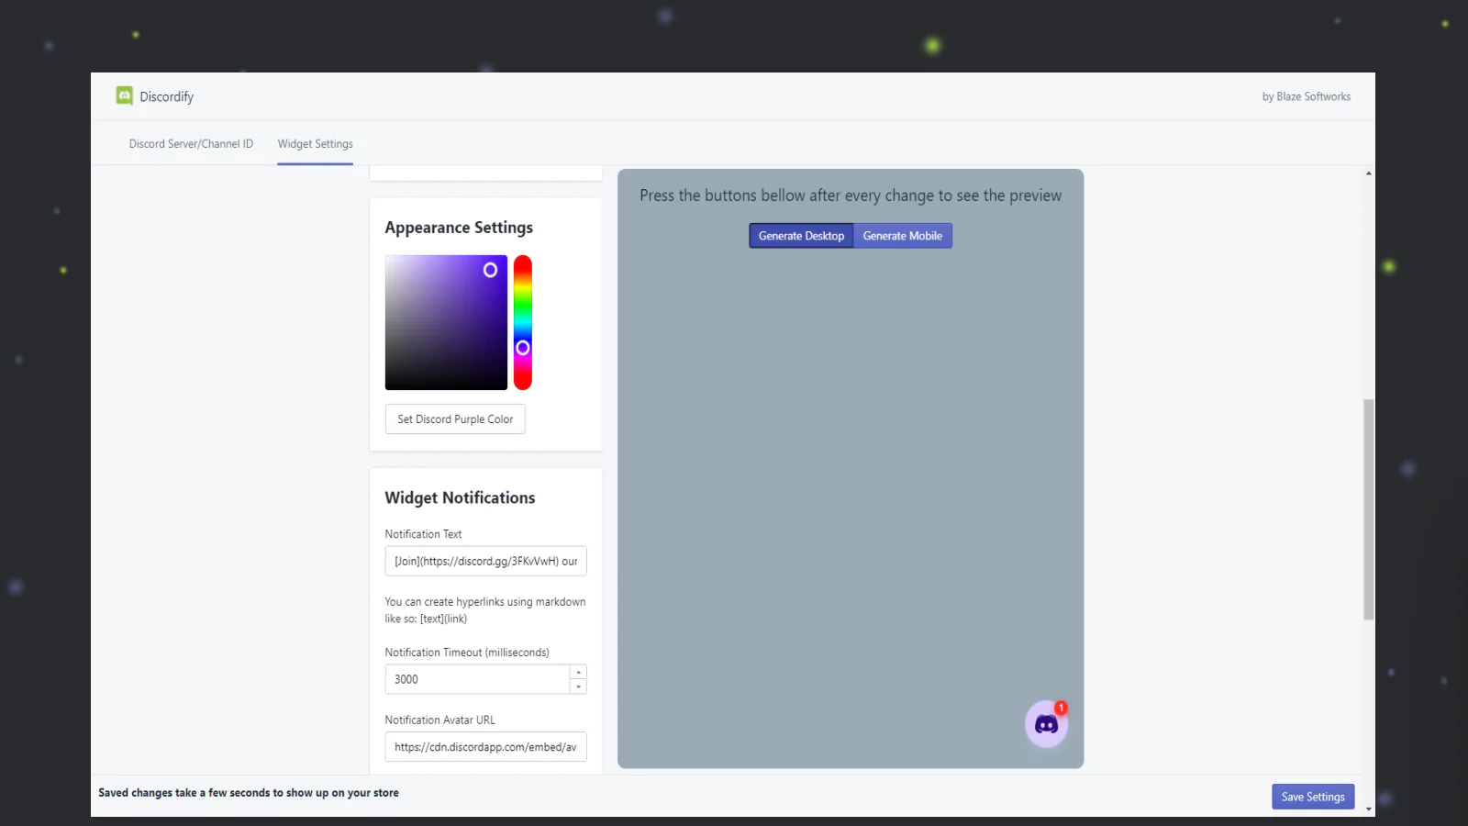
Task: Click the scrollbar down arrow
Action: coord(1368,809)
